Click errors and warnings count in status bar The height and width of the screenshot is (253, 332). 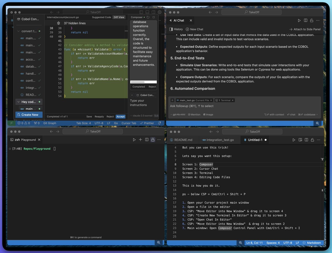(24, 123)
